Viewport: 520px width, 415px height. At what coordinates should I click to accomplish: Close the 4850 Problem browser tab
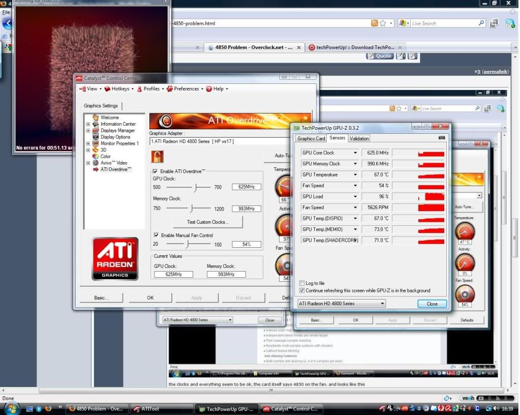pos(298,47)
